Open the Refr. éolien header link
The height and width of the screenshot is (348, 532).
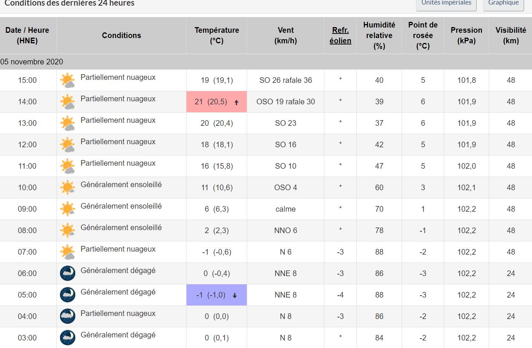(x=340, y=35)
